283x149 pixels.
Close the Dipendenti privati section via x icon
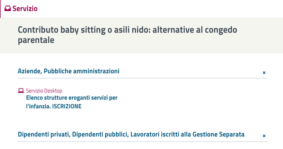click(x=264, y=136)
